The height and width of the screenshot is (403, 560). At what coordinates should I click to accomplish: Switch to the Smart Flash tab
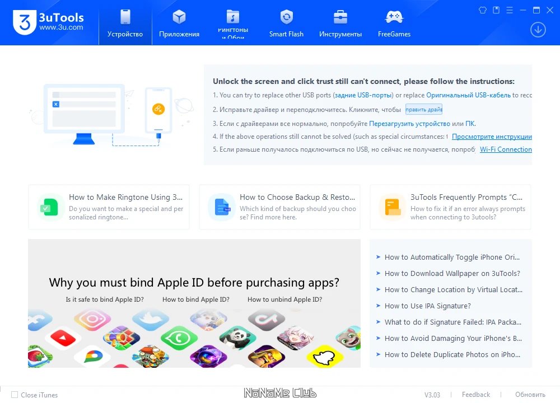click(x=286, y=23)
